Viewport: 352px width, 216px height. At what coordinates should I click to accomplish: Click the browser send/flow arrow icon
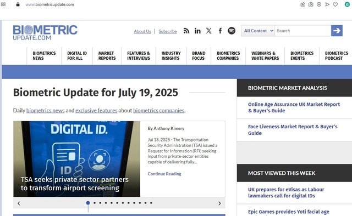[327, 4]
